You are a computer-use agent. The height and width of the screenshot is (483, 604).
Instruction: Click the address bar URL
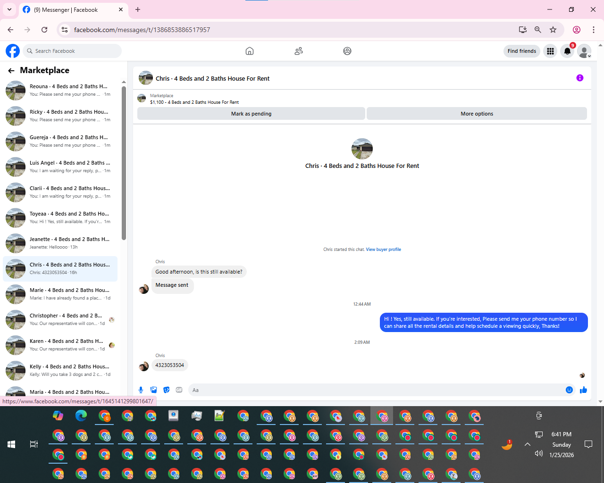[142, 30]
